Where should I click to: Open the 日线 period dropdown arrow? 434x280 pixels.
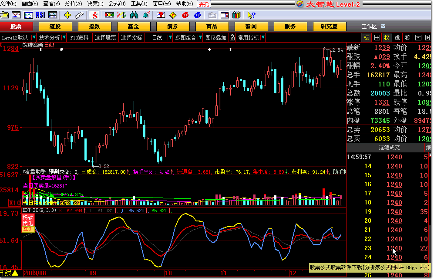170,37
